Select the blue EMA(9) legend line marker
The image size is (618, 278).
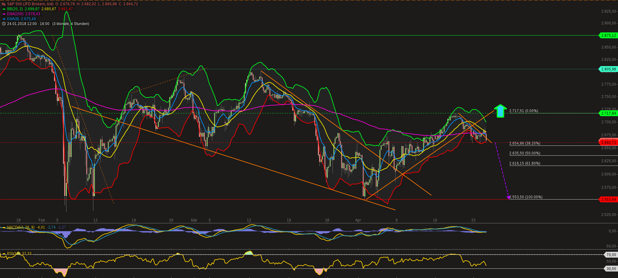[x=4, y=19]
